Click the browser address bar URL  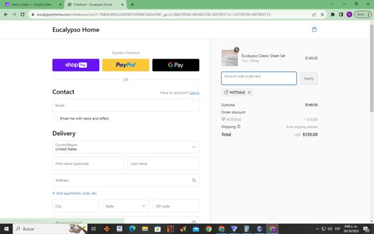click(x=154, y=15)
